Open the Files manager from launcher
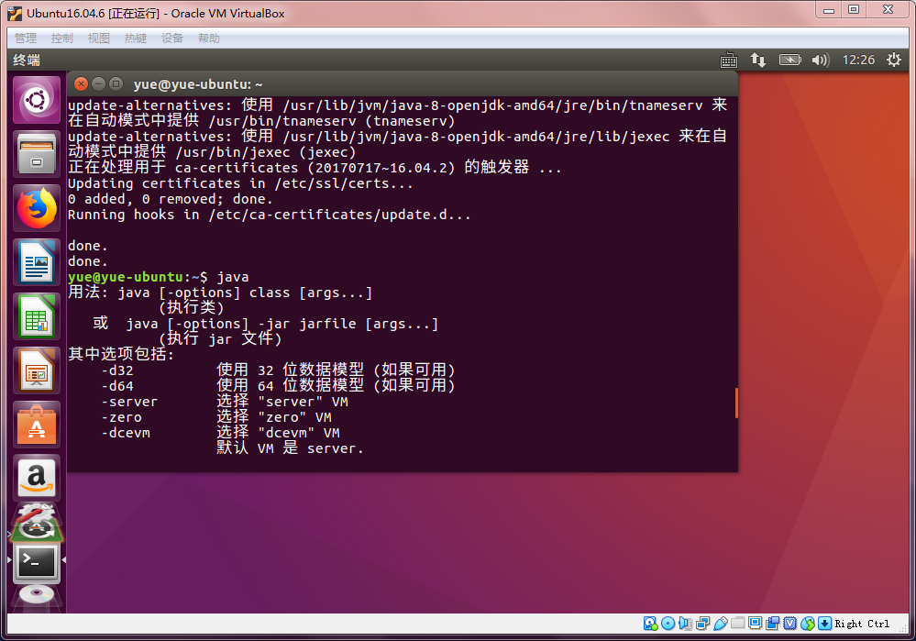This screenshot has height=641, width=916. point(37,154)
